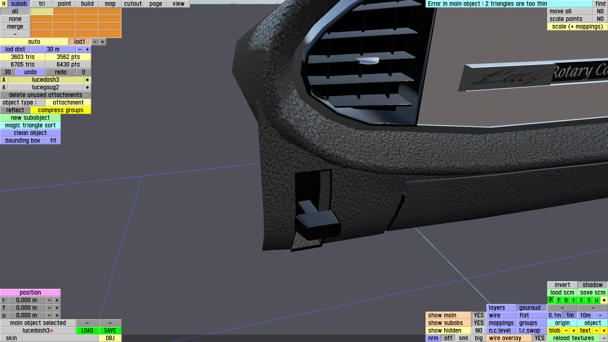Click the black dot beside the u view button
The width and height of the screenshot is (608, 342).
pyautogui.click(x=604, y=300)
